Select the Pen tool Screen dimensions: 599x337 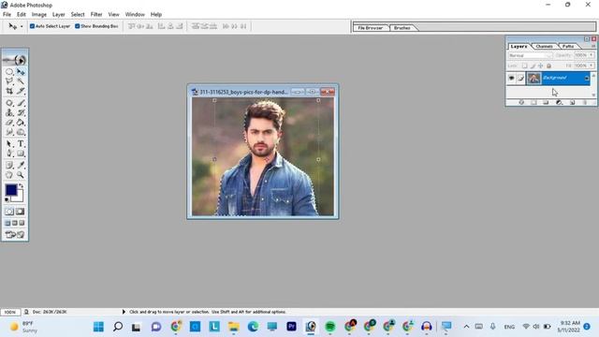click(x=9, y=154)
